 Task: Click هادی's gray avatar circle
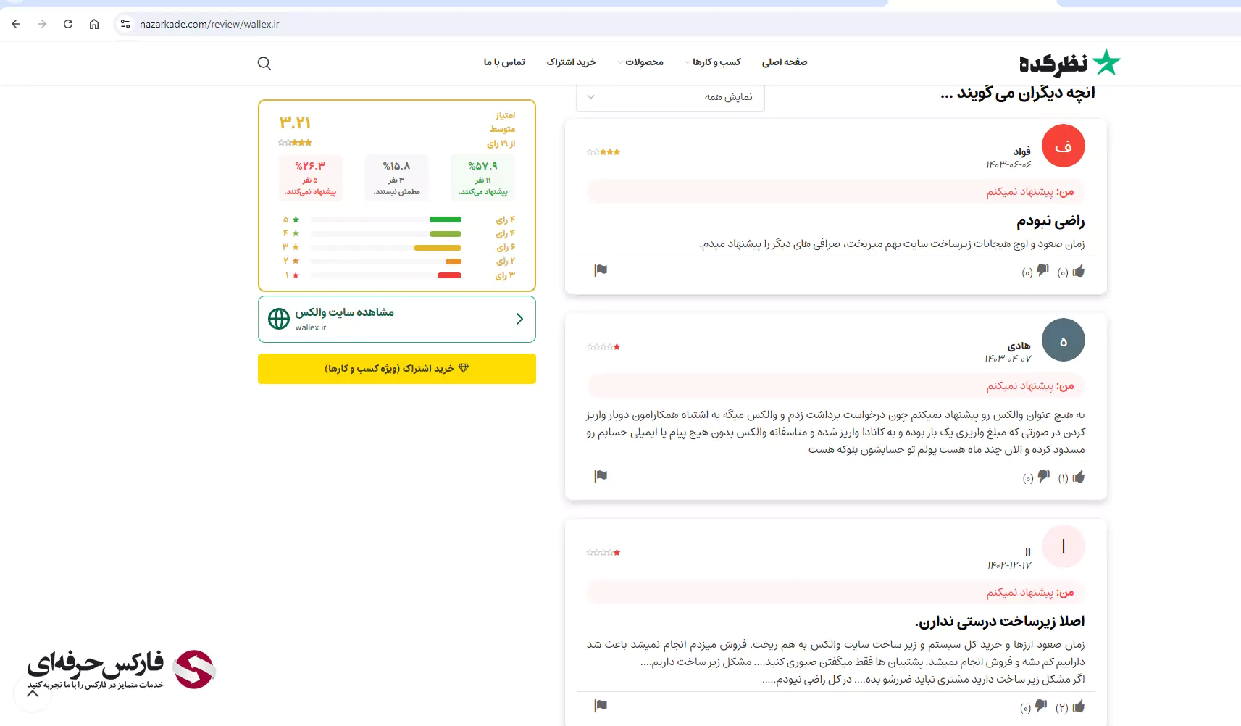[1063, 340]
